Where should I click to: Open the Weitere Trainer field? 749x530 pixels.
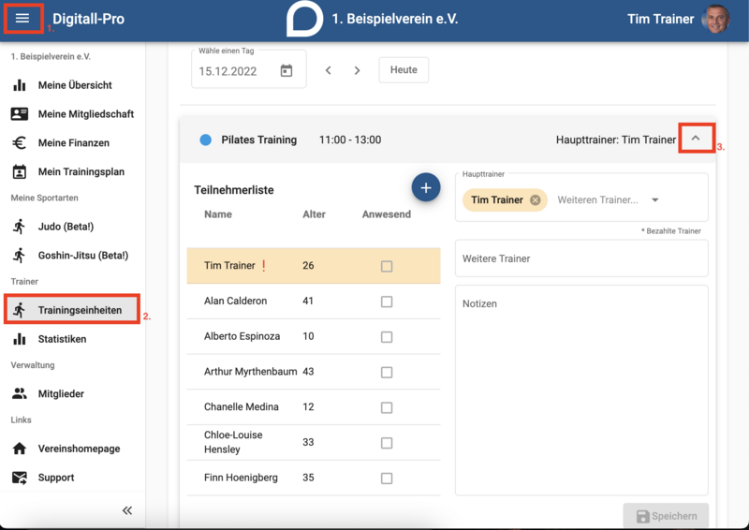(581, 258)
